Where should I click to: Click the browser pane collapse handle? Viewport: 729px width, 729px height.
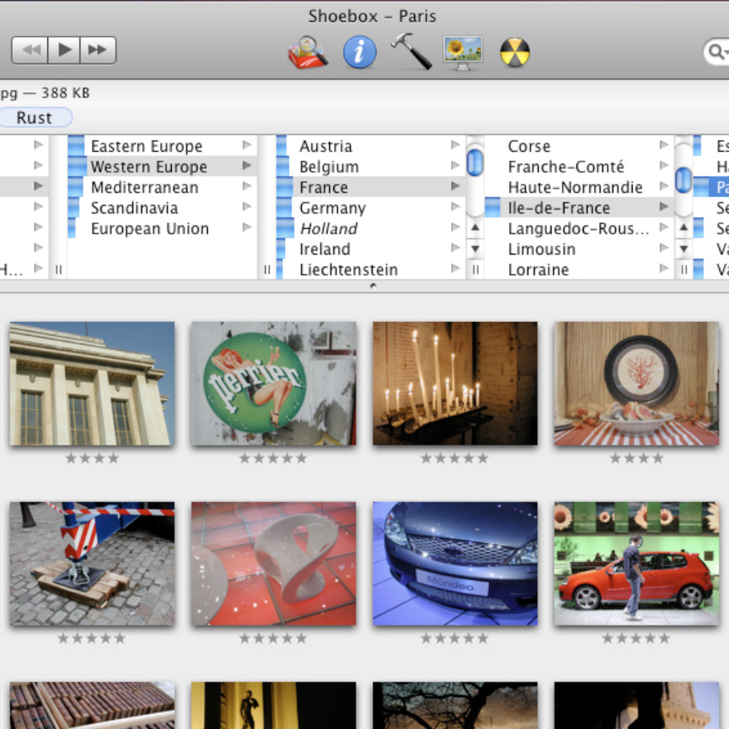click(x=373, y=286)
